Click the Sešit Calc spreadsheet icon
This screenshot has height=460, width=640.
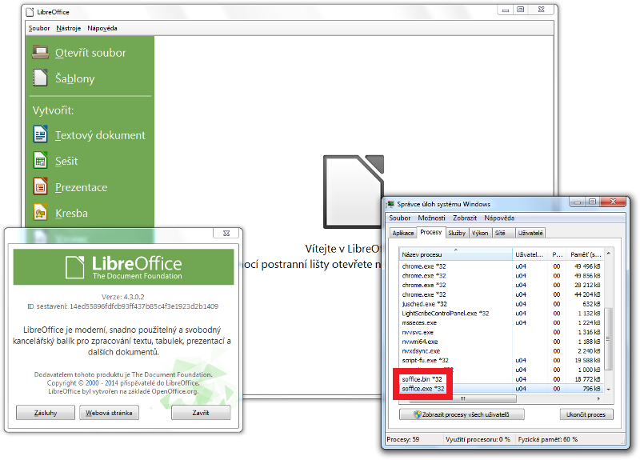tap(41, 160)
